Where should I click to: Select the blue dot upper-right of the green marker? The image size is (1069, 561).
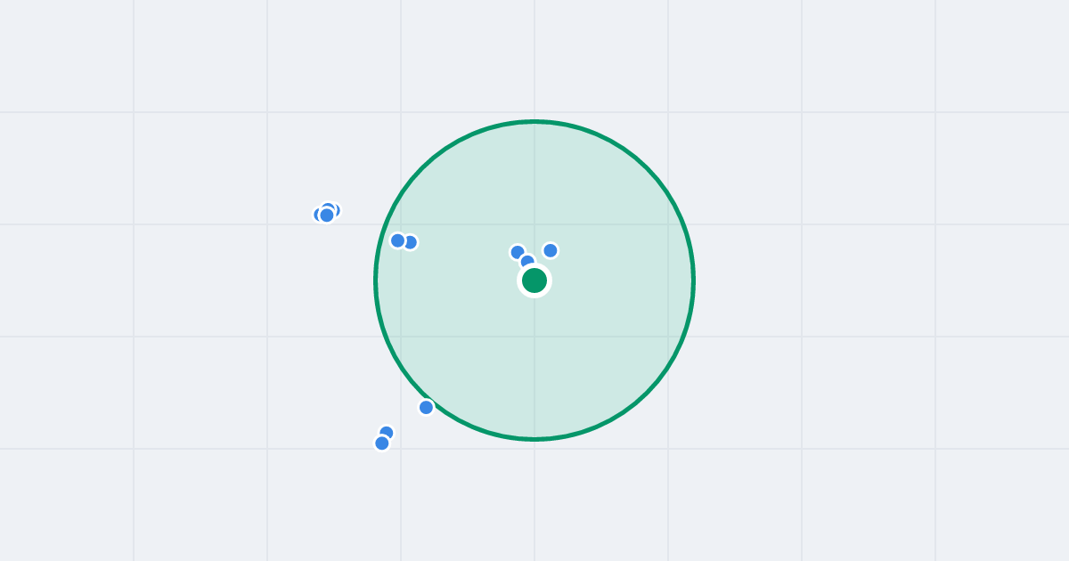pyautogui.click(x=551, y=250)
